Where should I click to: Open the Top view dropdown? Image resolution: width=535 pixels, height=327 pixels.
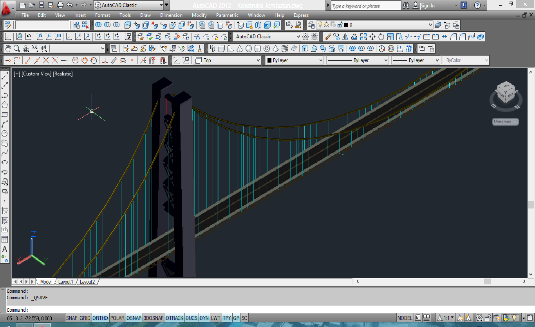227,60
